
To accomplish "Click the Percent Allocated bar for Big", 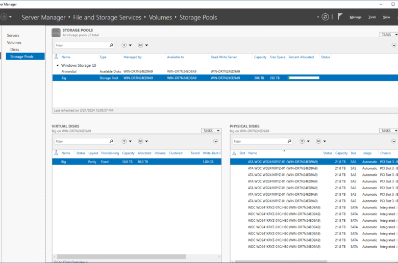I will tap(303, 78).
